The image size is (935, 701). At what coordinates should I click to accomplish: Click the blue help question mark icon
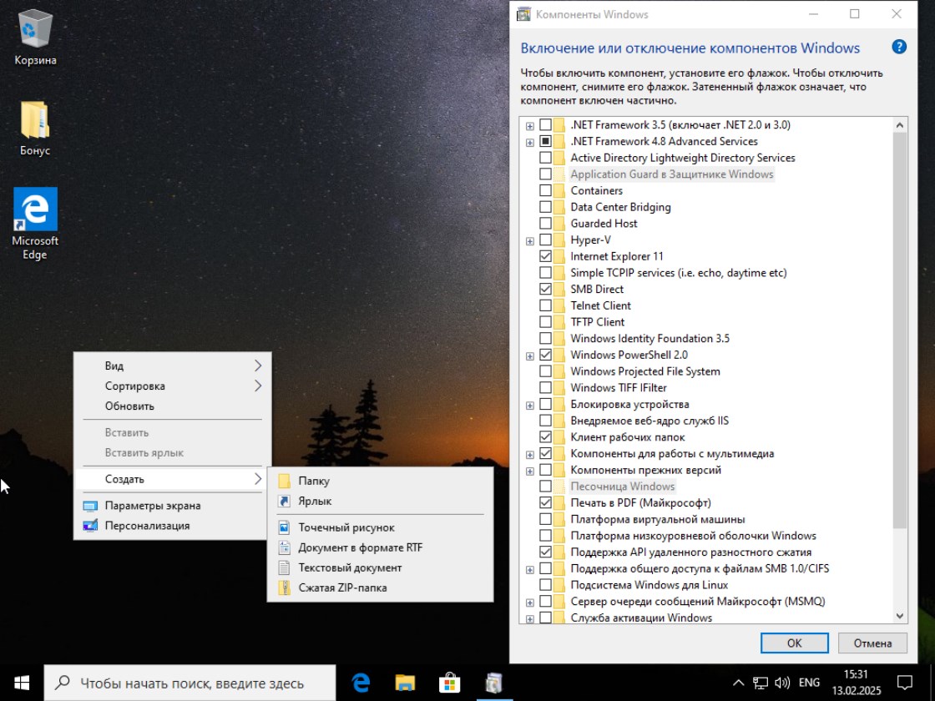tap(899, 47)
